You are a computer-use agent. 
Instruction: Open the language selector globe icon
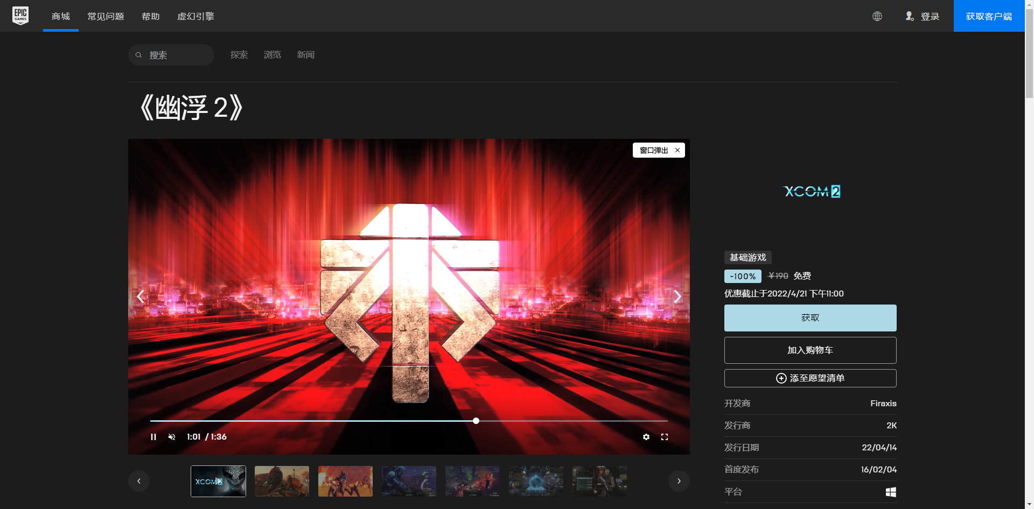[877, 16]
